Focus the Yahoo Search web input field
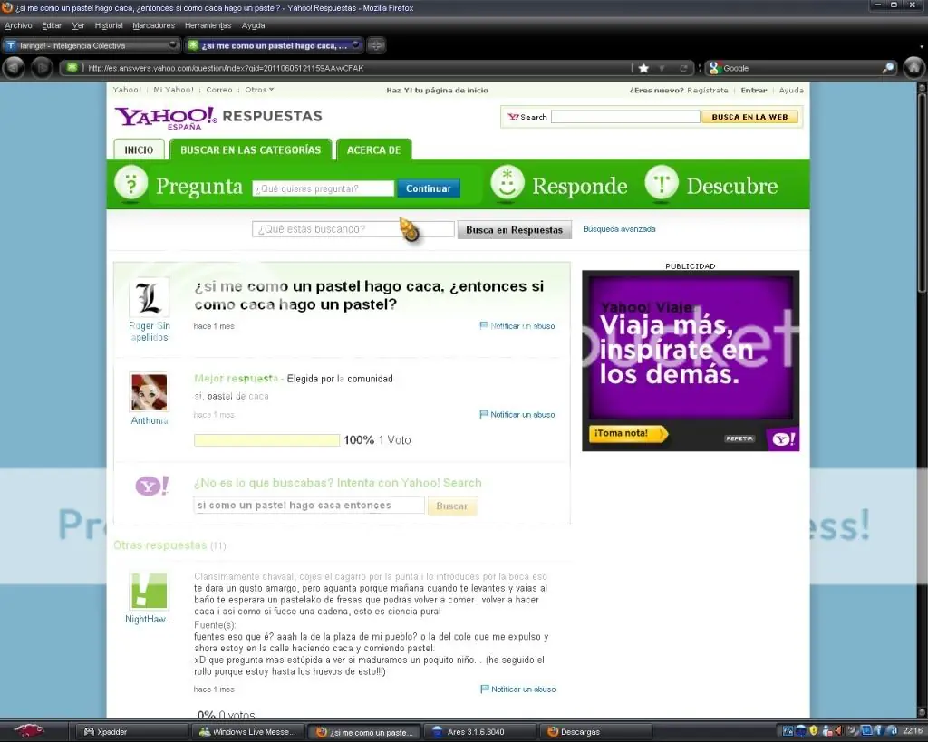This screenshot has width=928, height=742. (625, 117)
